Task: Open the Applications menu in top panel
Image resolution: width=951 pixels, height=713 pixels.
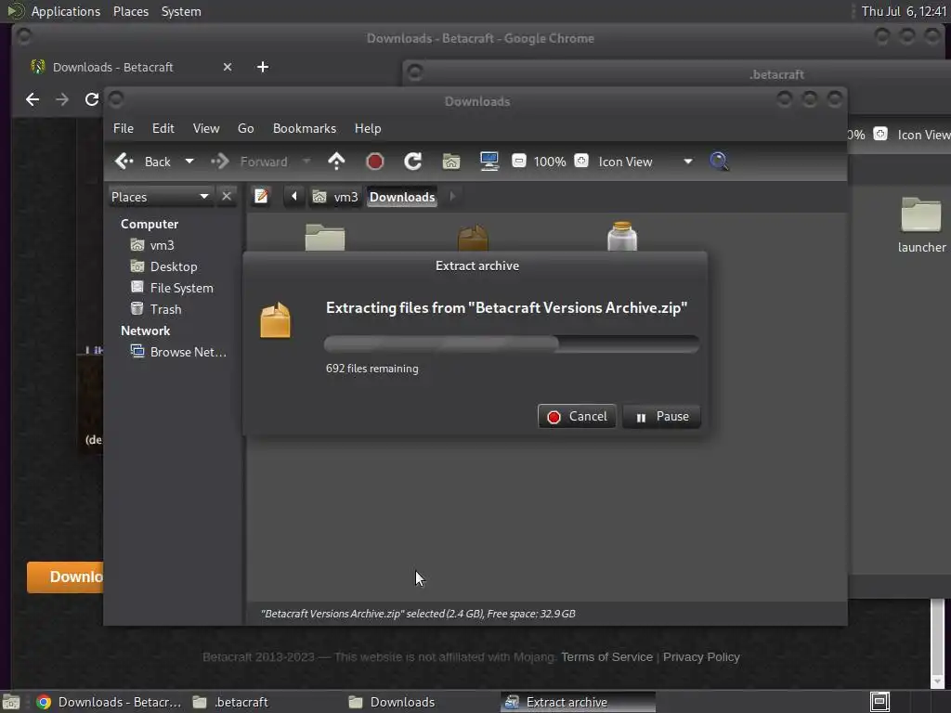Action: pyautogui.click(x=66, y=11)
